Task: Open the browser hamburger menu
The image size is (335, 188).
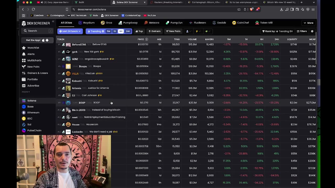Action: click(x=313, y=9)
